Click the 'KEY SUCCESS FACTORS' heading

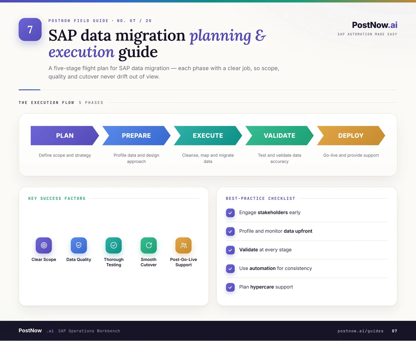click(57, 199)
